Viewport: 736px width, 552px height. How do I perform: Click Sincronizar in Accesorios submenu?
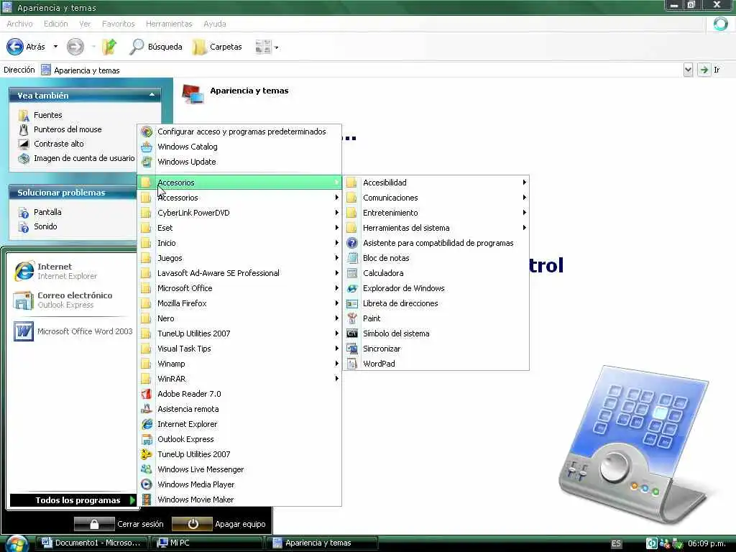tap(436, 349)
